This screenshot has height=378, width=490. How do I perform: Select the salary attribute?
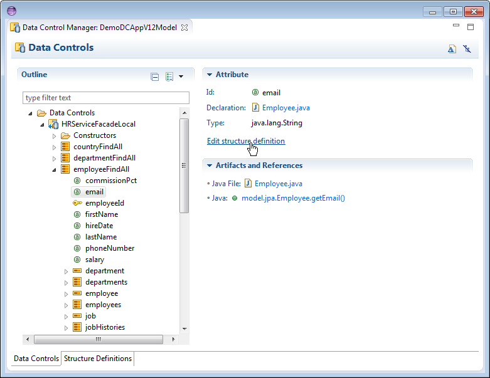(95, 260)
